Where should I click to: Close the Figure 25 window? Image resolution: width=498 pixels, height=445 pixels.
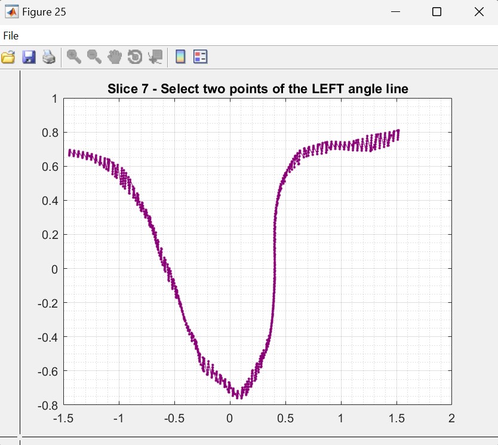(x=478, y=12)
